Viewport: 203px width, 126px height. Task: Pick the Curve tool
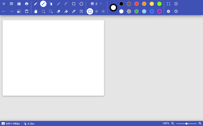66,4
